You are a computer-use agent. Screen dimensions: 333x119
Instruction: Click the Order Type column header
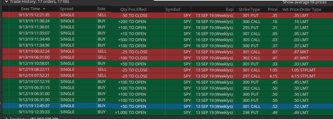[x=310, y=10]
